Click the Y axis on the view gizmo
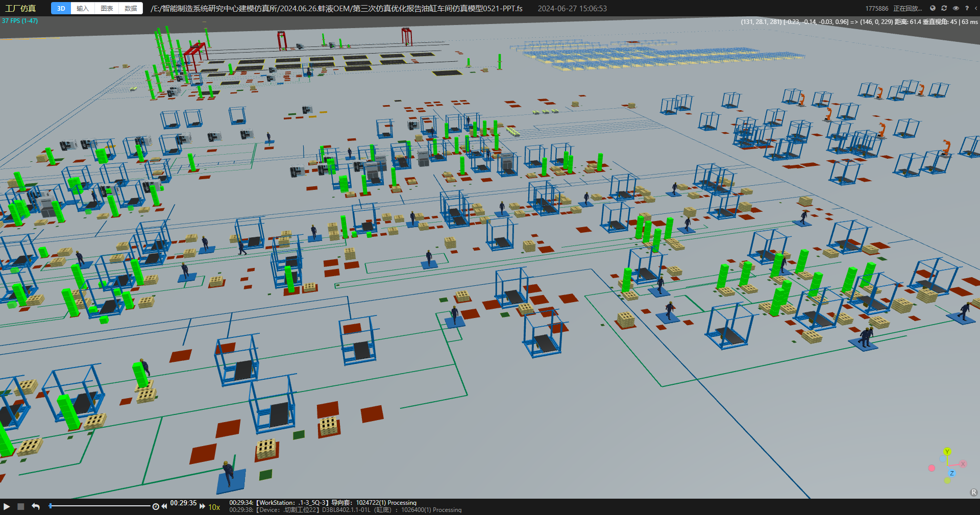The height and width of the screenshot is (515, 980). (947, 452)
